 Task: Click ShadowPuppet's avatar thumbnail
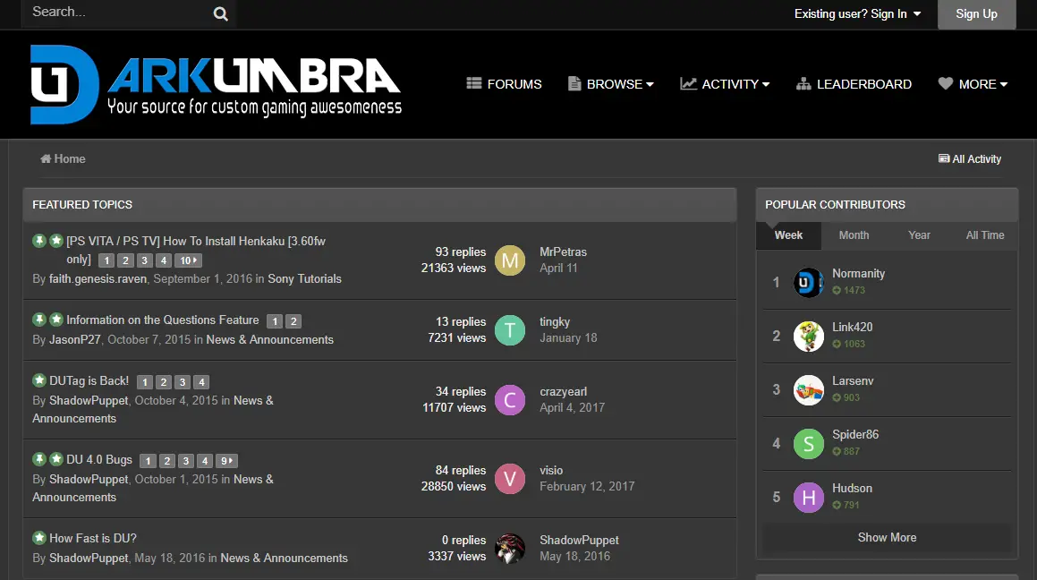510,549
